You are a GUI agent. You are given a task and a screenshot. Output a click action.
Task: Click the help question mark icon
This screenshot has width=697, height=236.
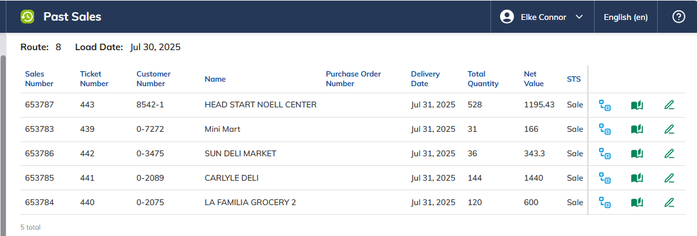tap(678, 17)
